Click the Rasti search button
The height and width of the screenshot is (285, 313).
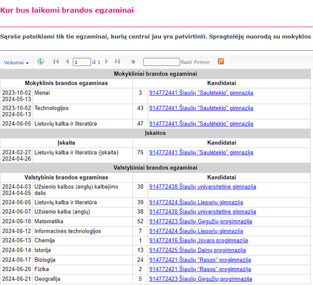(186, 62)
